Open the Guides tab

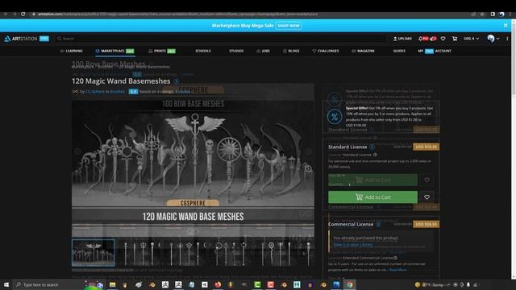tap(399, 51)
